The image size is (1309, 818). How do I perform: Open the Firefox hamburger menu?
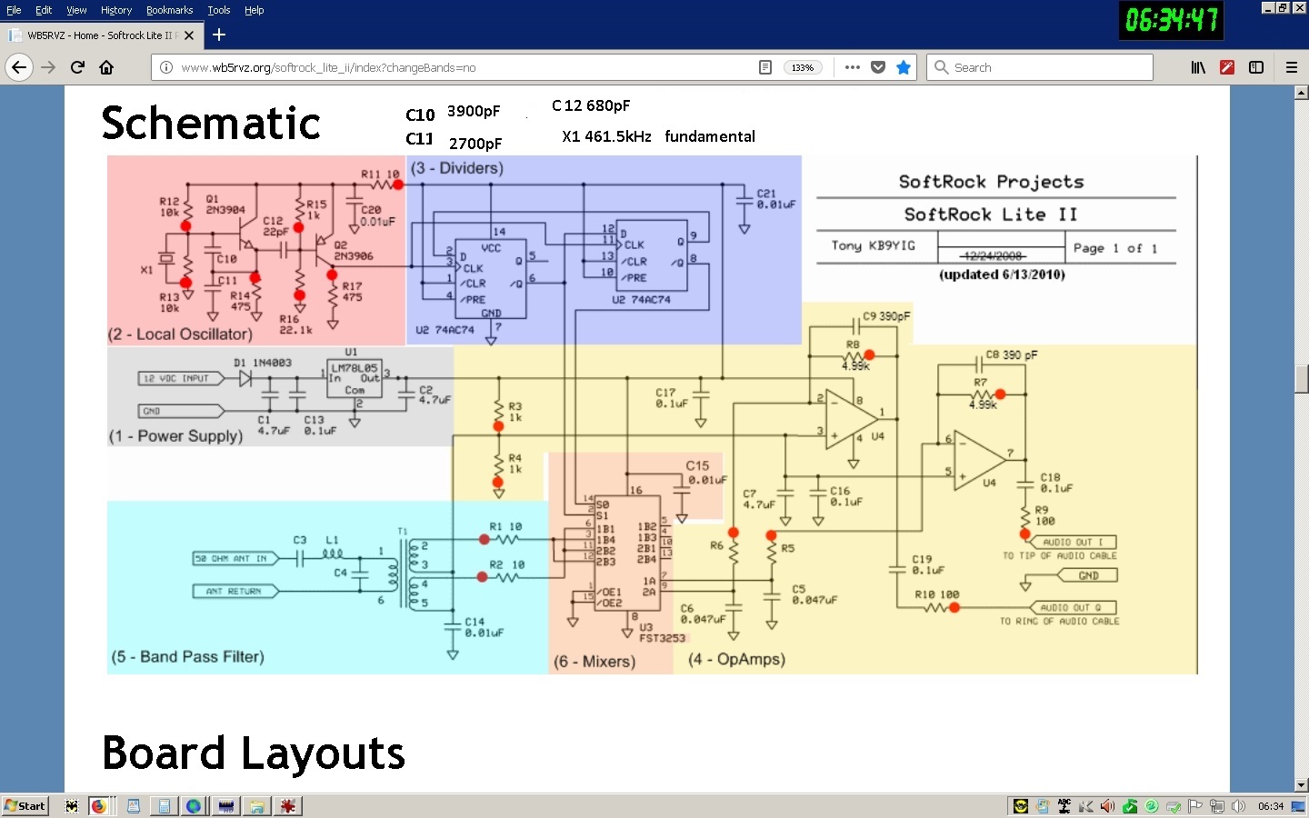tap(1291, 67)
